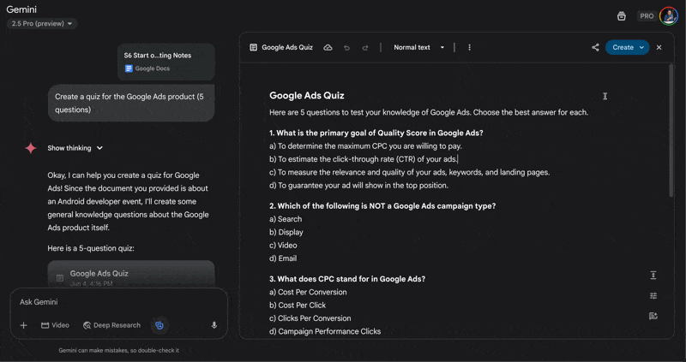Click answer 'a) Cost Per Conversion'

pyautogui.click(x=308, y=292)
